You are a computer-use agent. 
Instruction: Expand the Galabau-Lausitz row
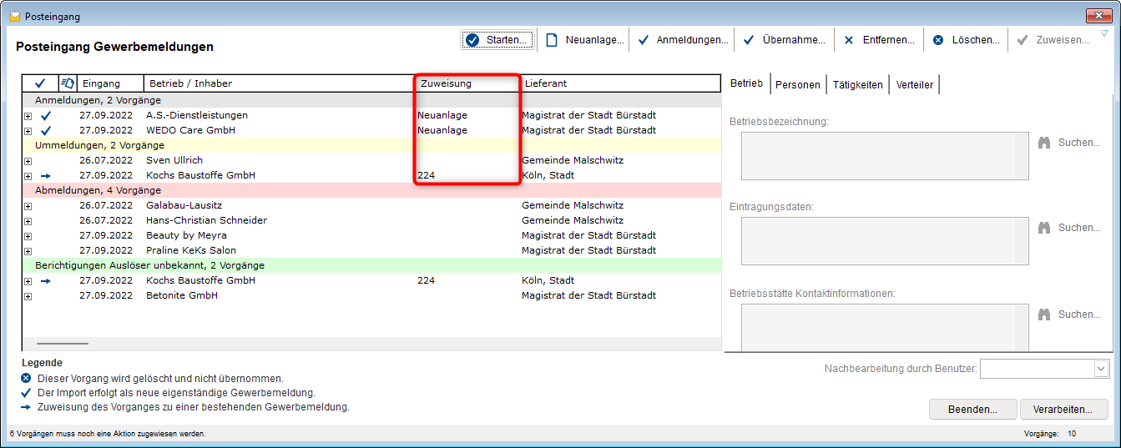click(28, 206)
